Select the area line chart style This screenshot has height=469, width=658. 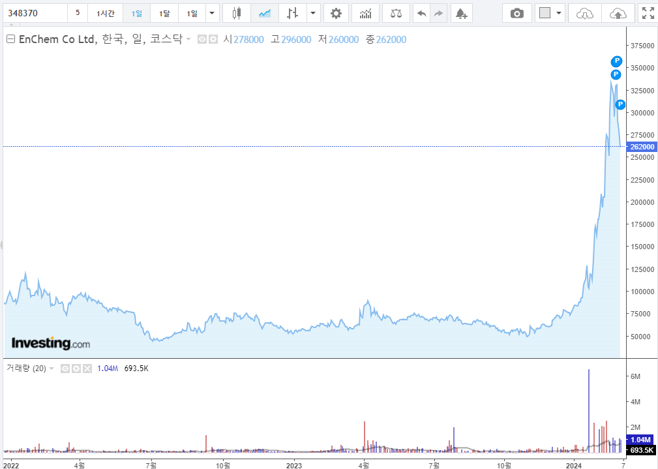264,13
